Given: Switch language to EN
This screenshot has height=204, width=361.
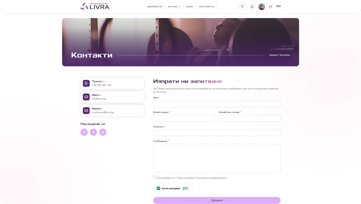Looking at the screenshot, I should [x=279, y=6].
